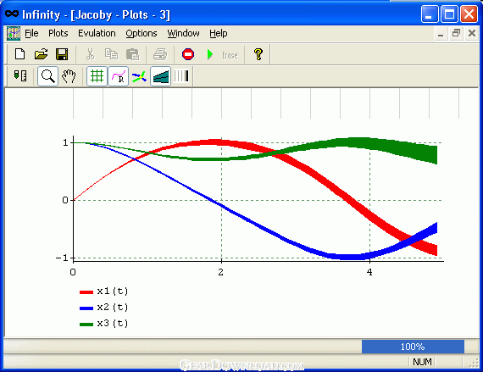The image size is (483, 372).
Task: Toggle the teal filled area plot button
Action: (x=160, y=76)
